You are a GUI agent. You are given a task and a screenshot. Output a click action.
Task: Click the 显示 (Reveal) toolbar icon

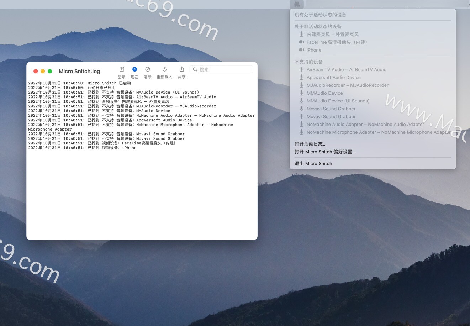(122, 69)
